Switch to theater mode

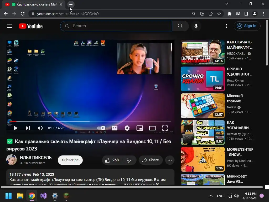(152, 128)
